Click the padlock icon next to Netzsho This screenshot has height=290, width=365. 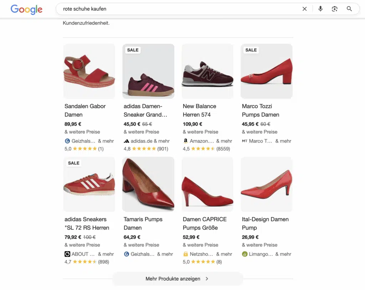click(x=185, y=254)
